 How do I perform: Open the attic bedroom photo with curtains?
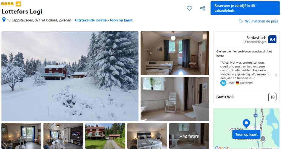[175, 53]
